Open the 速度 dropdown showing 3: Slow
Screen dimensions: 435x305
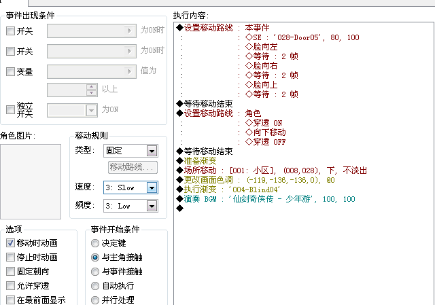pyautogui.click(x=130, y=187)
